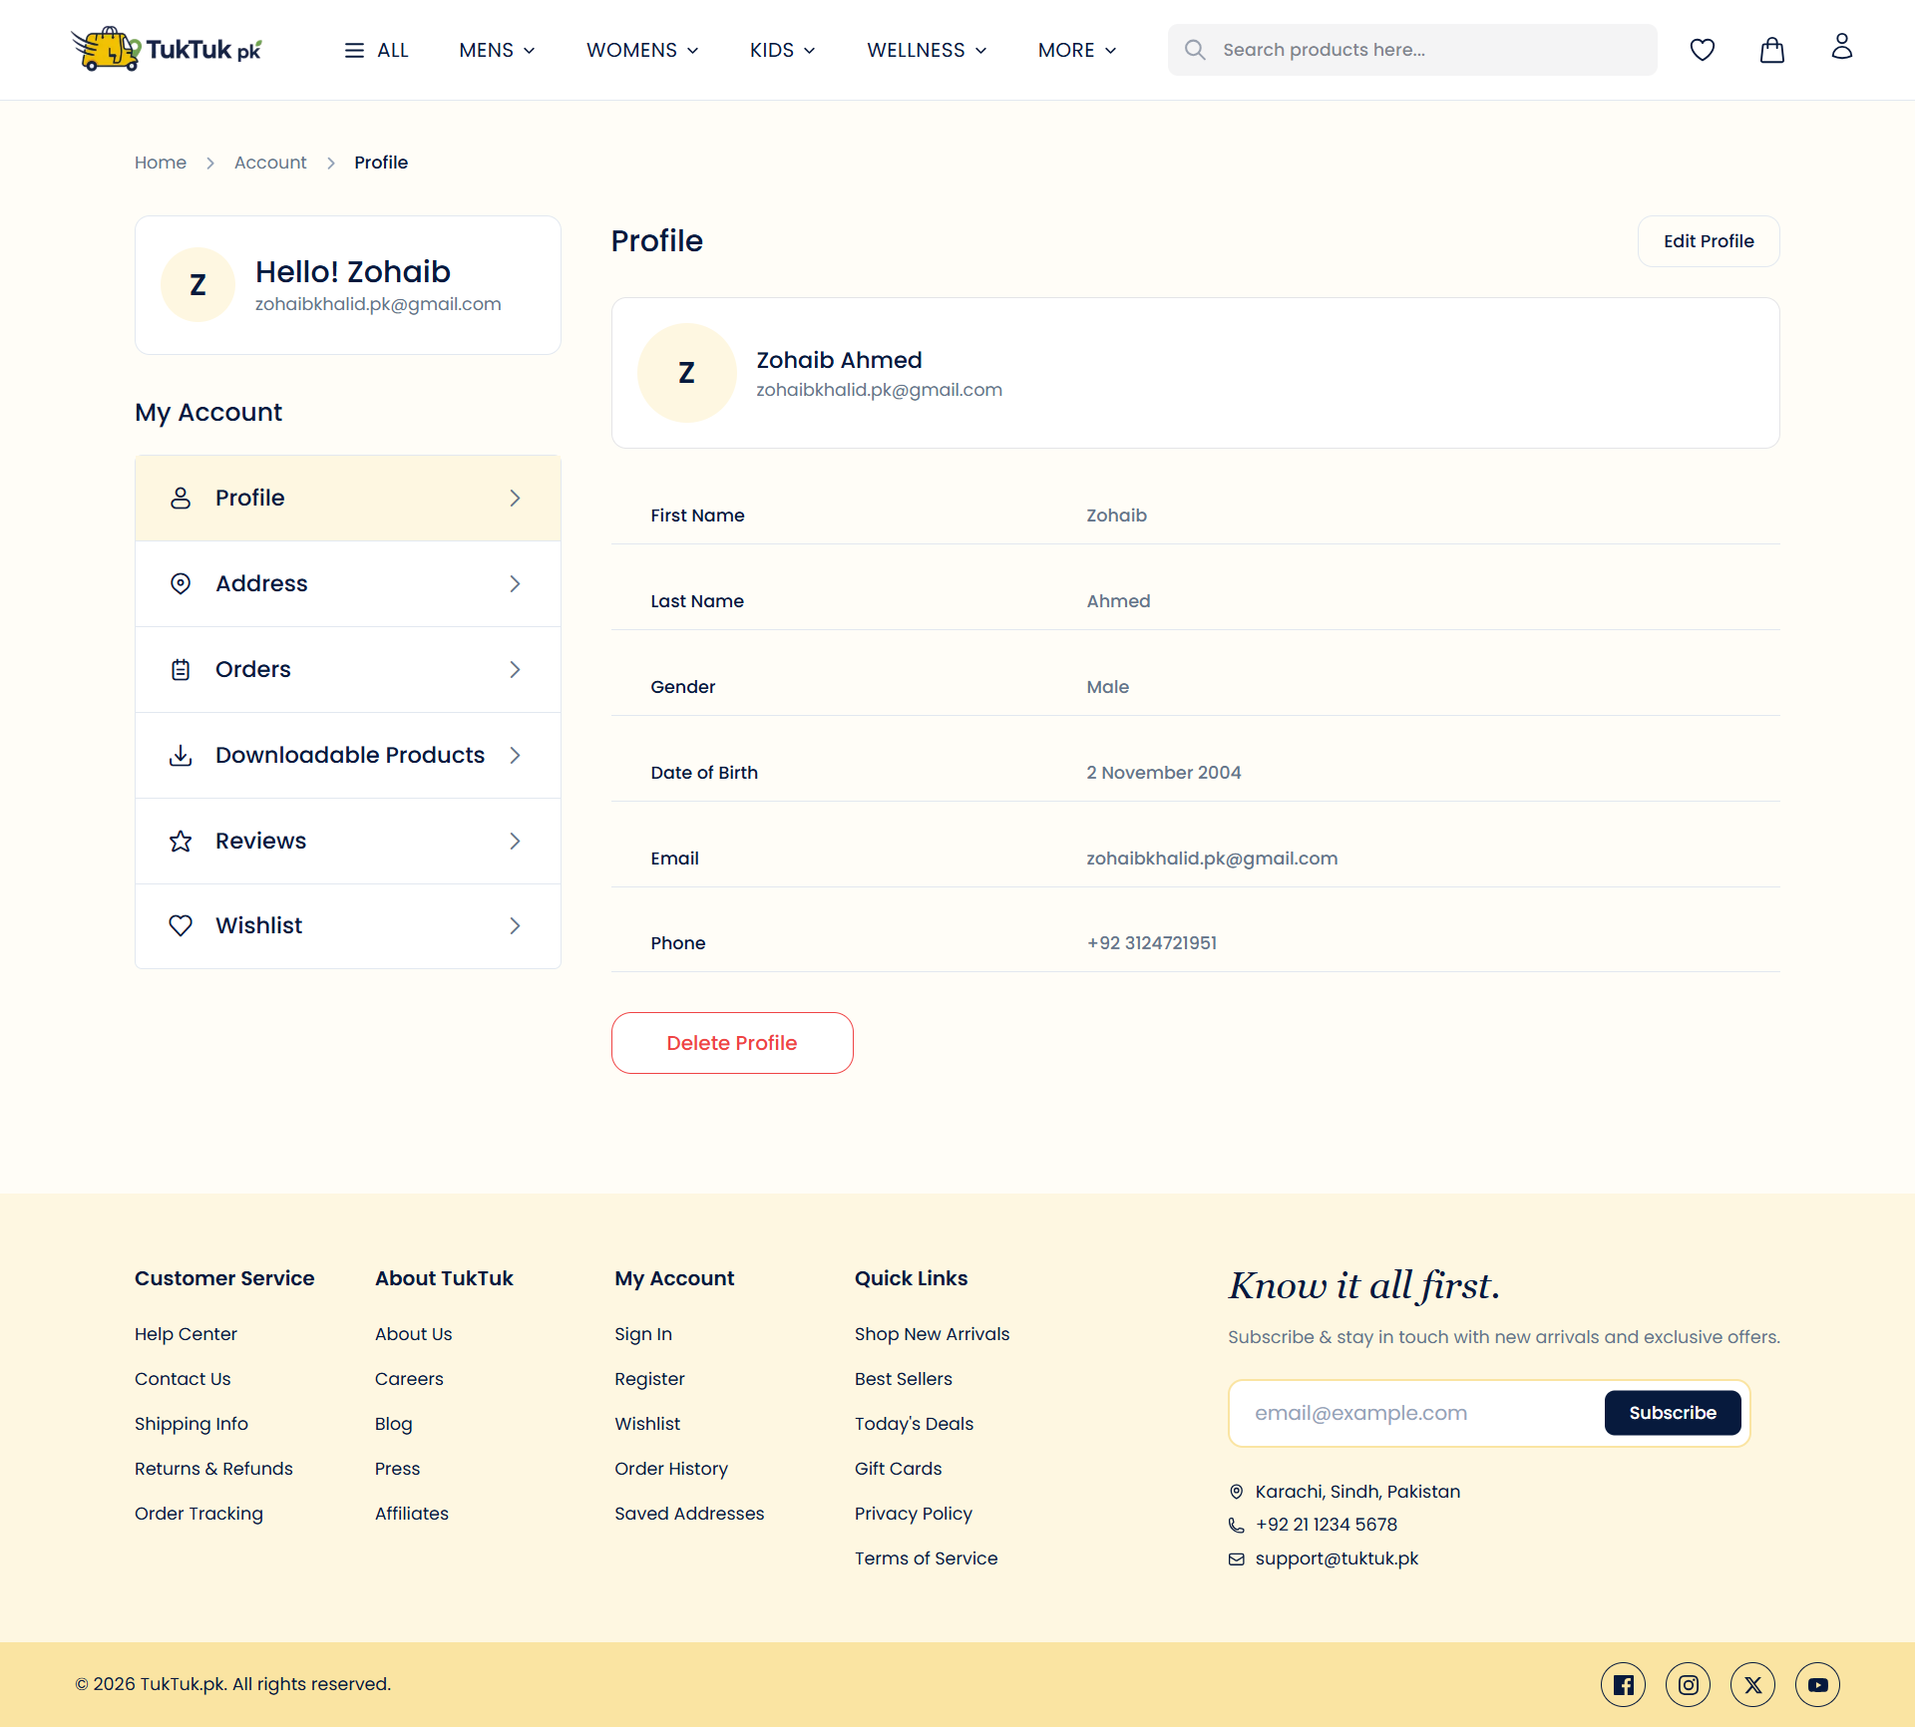Open Order Tracking footer link
1915x1727 pixels.
coord(198,1514)
